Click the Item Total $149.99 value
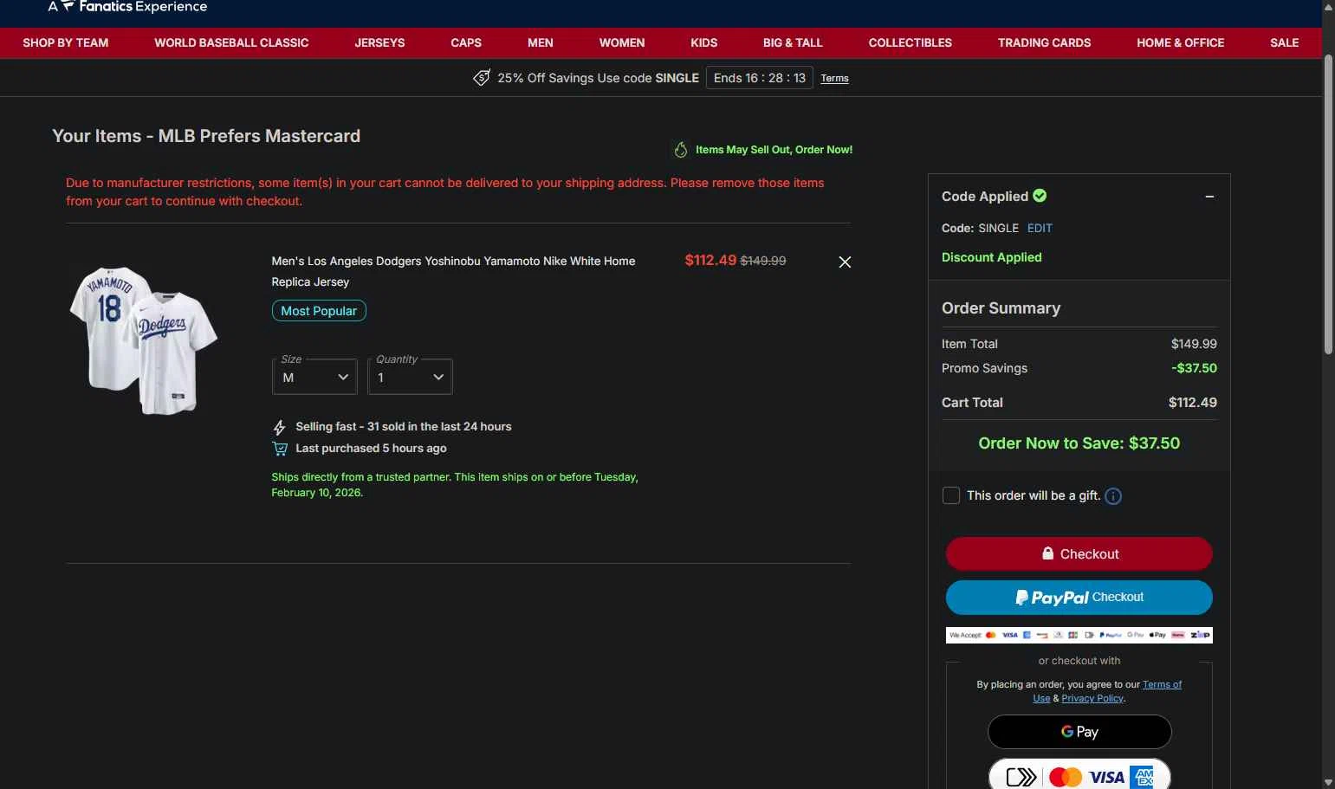Screen dimensions: 1335x789 [1194, 344]
